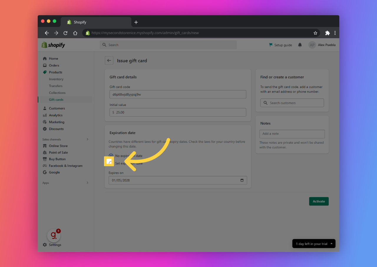Open Transfers in the Products submenu
This screenshot has width=377, height=267.
(56, 86)
